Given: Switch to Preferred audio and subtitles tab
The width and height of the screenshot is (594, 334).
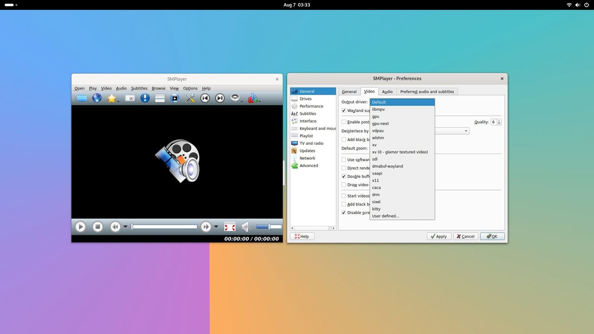Looking at the screenshot, I should tap(427, 91).
